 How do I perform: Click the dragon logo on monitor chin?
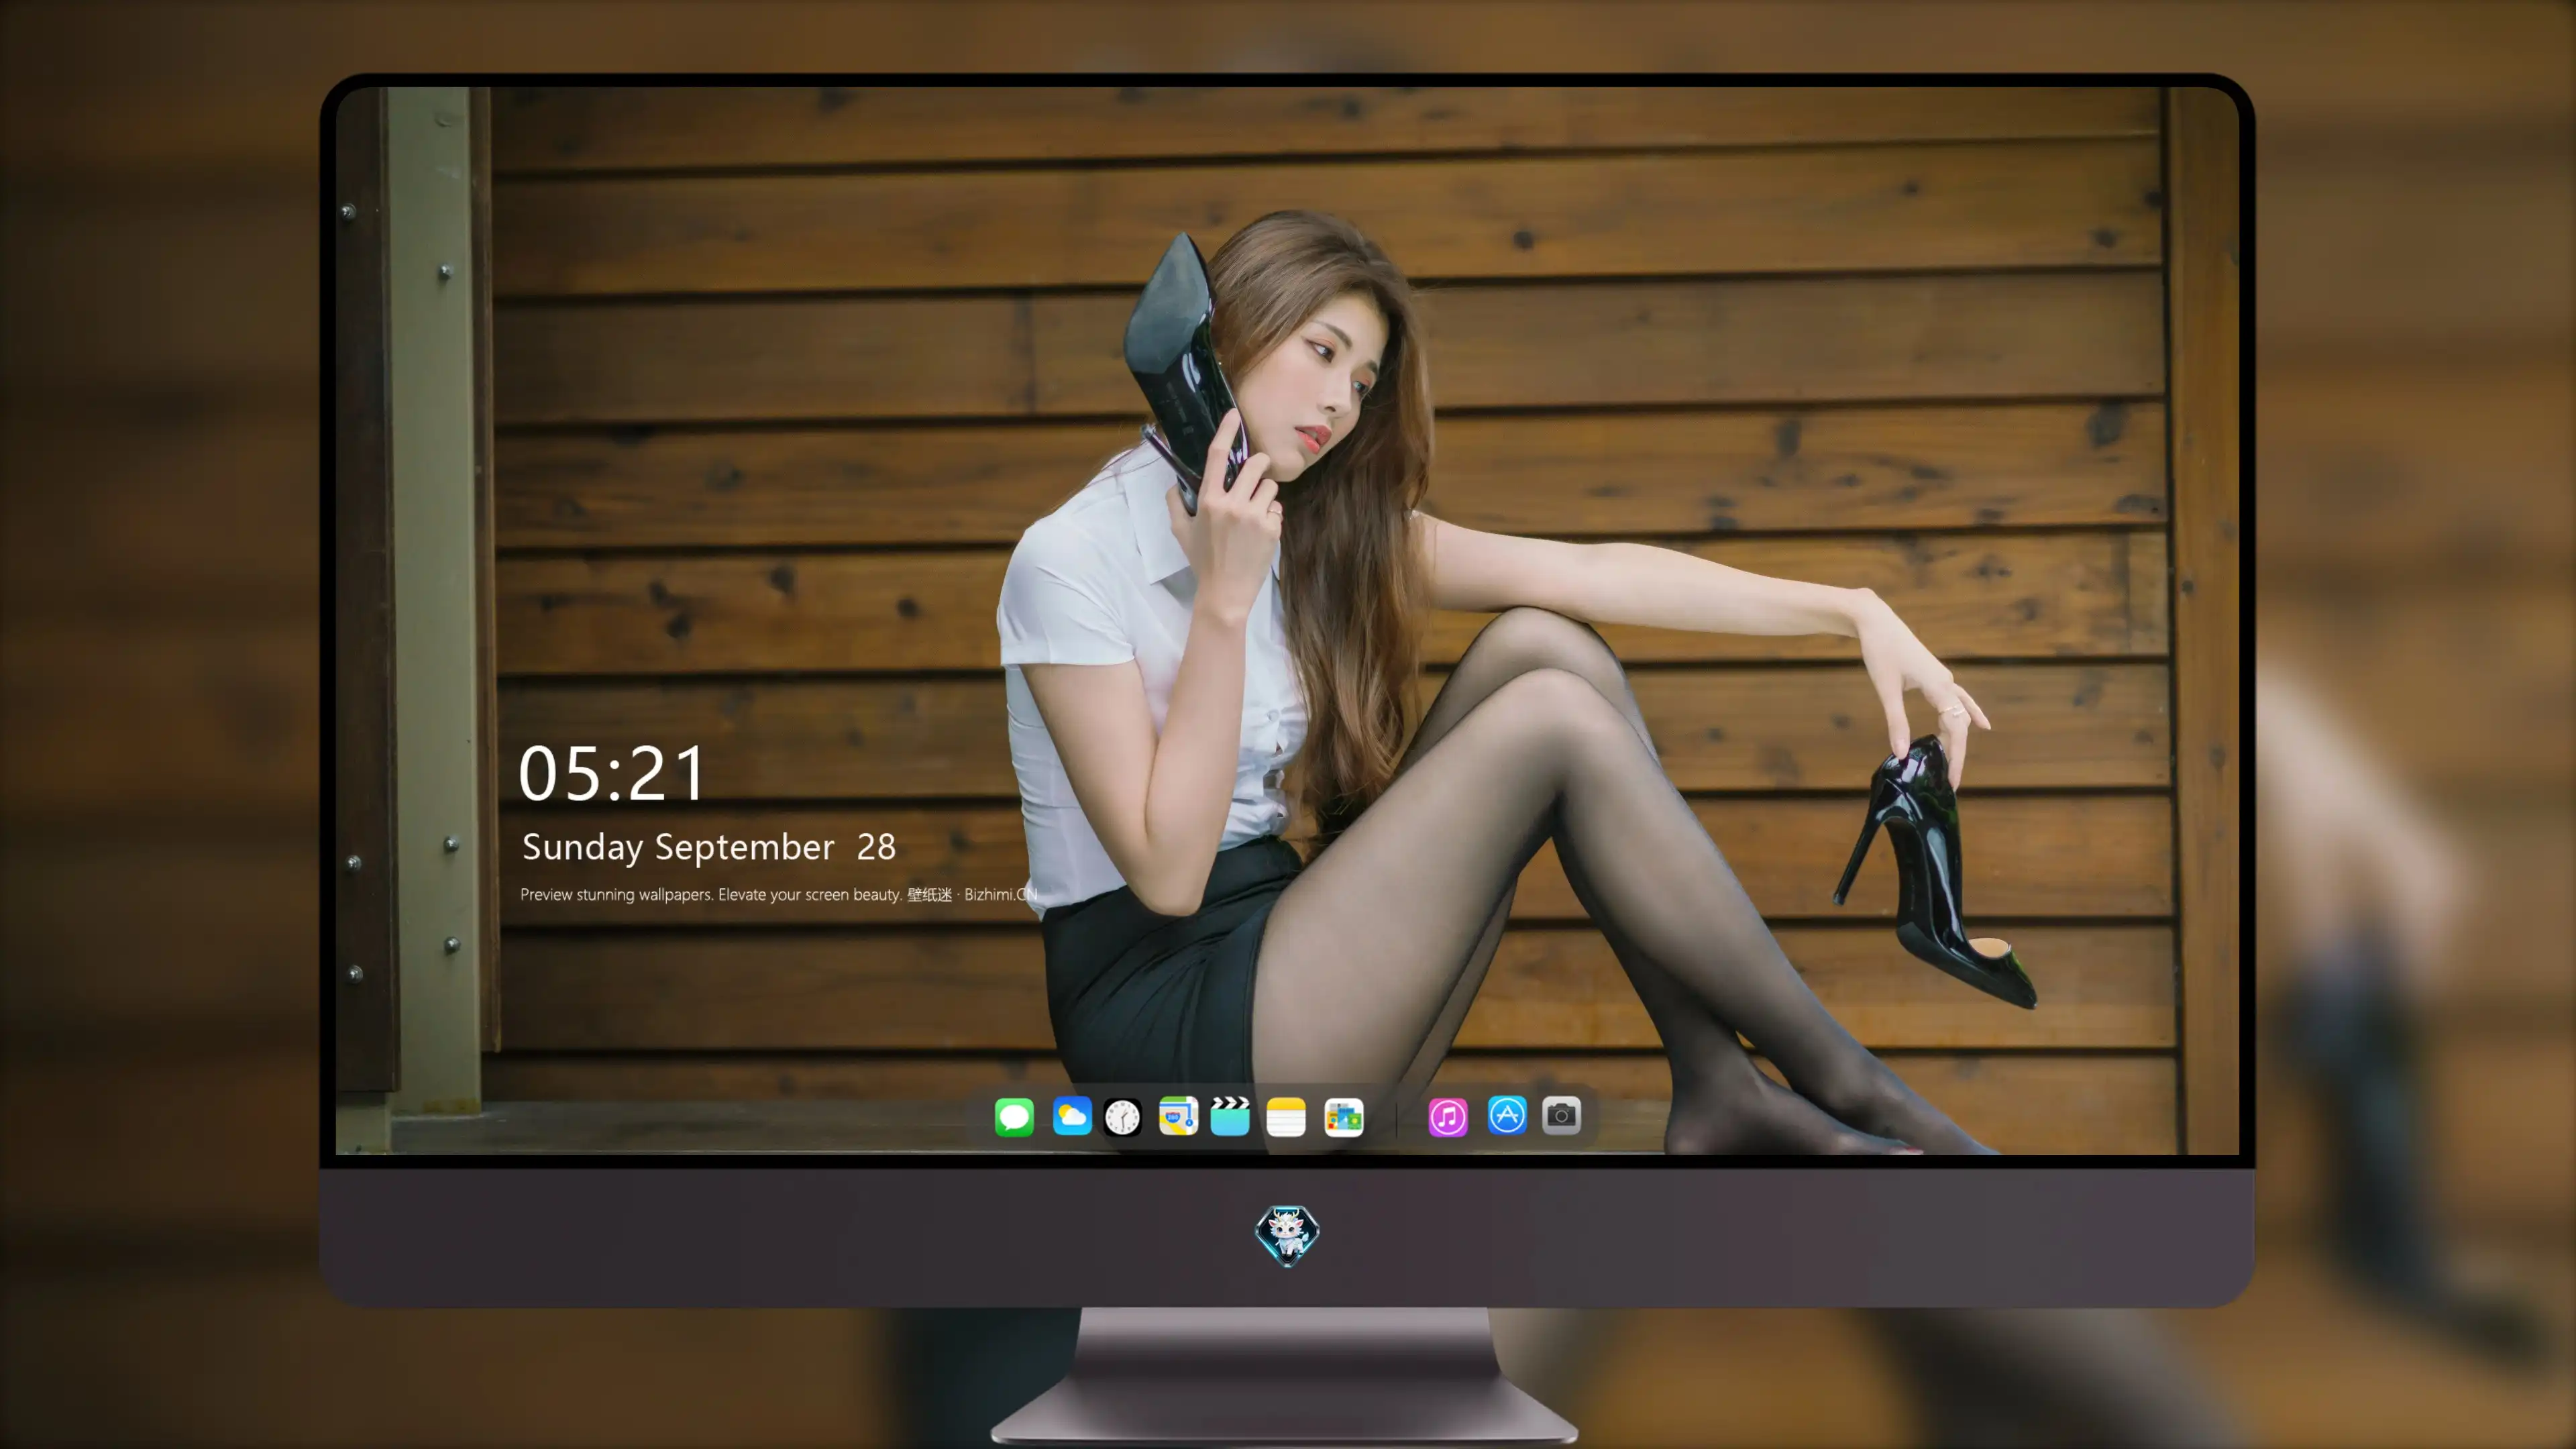coord(1287,1235)
